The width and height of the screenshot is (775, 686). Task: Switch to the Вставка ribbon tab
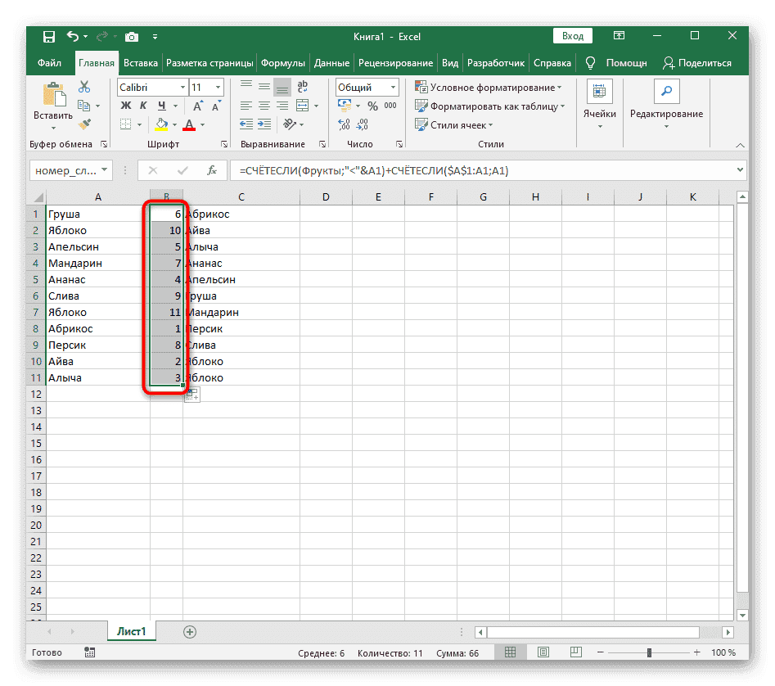click(141, 63)
